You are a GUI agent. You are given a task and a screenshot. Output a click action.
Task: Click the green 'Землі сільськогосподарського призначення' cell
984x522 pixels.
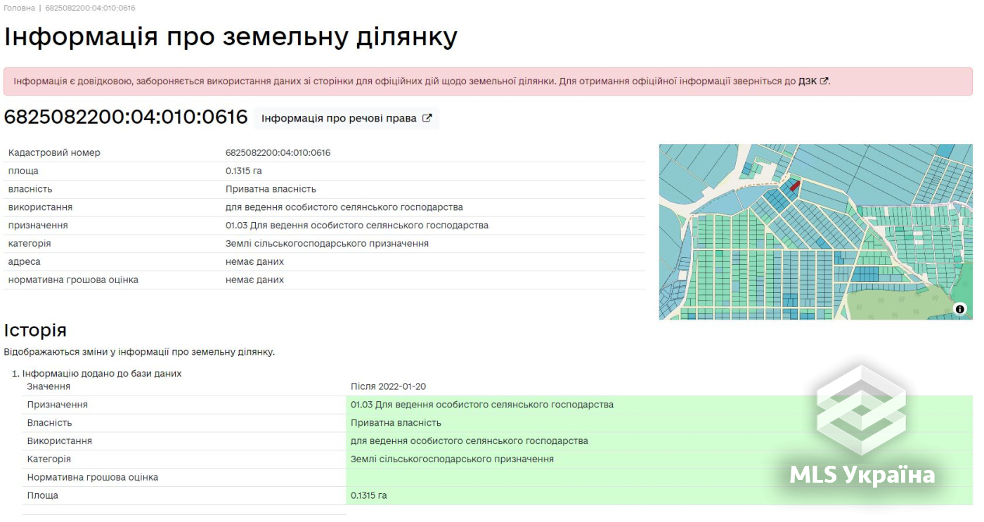point(659,459)
